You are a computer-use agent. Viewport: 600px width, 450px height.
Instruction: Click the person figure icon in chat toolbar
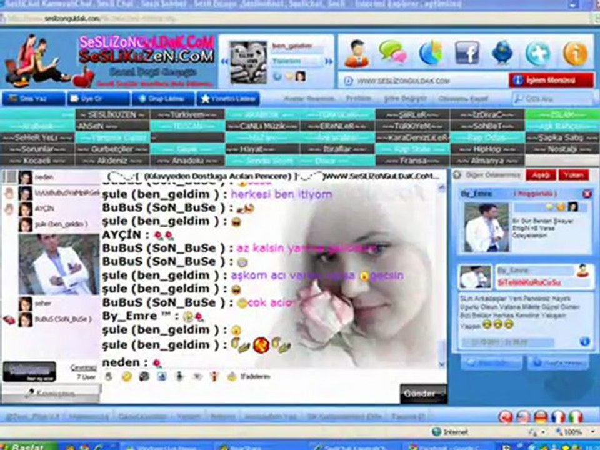click(179, 377)
